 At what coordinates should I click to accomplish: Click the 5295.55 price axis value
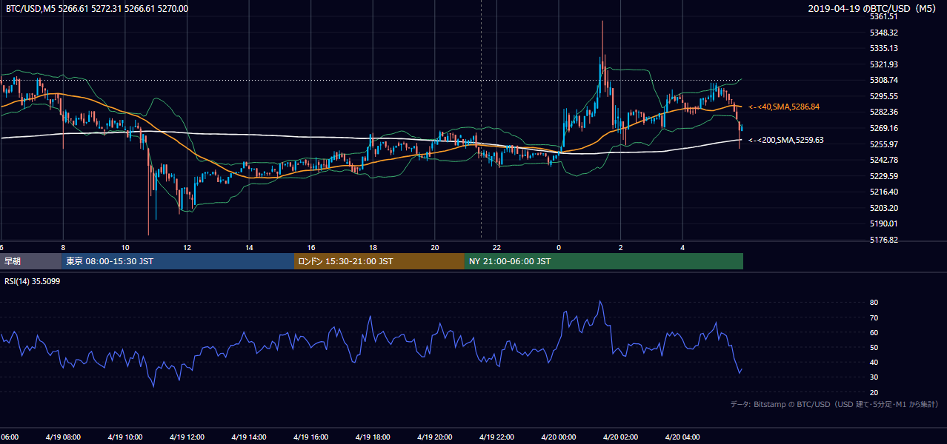tap(884, 96)
